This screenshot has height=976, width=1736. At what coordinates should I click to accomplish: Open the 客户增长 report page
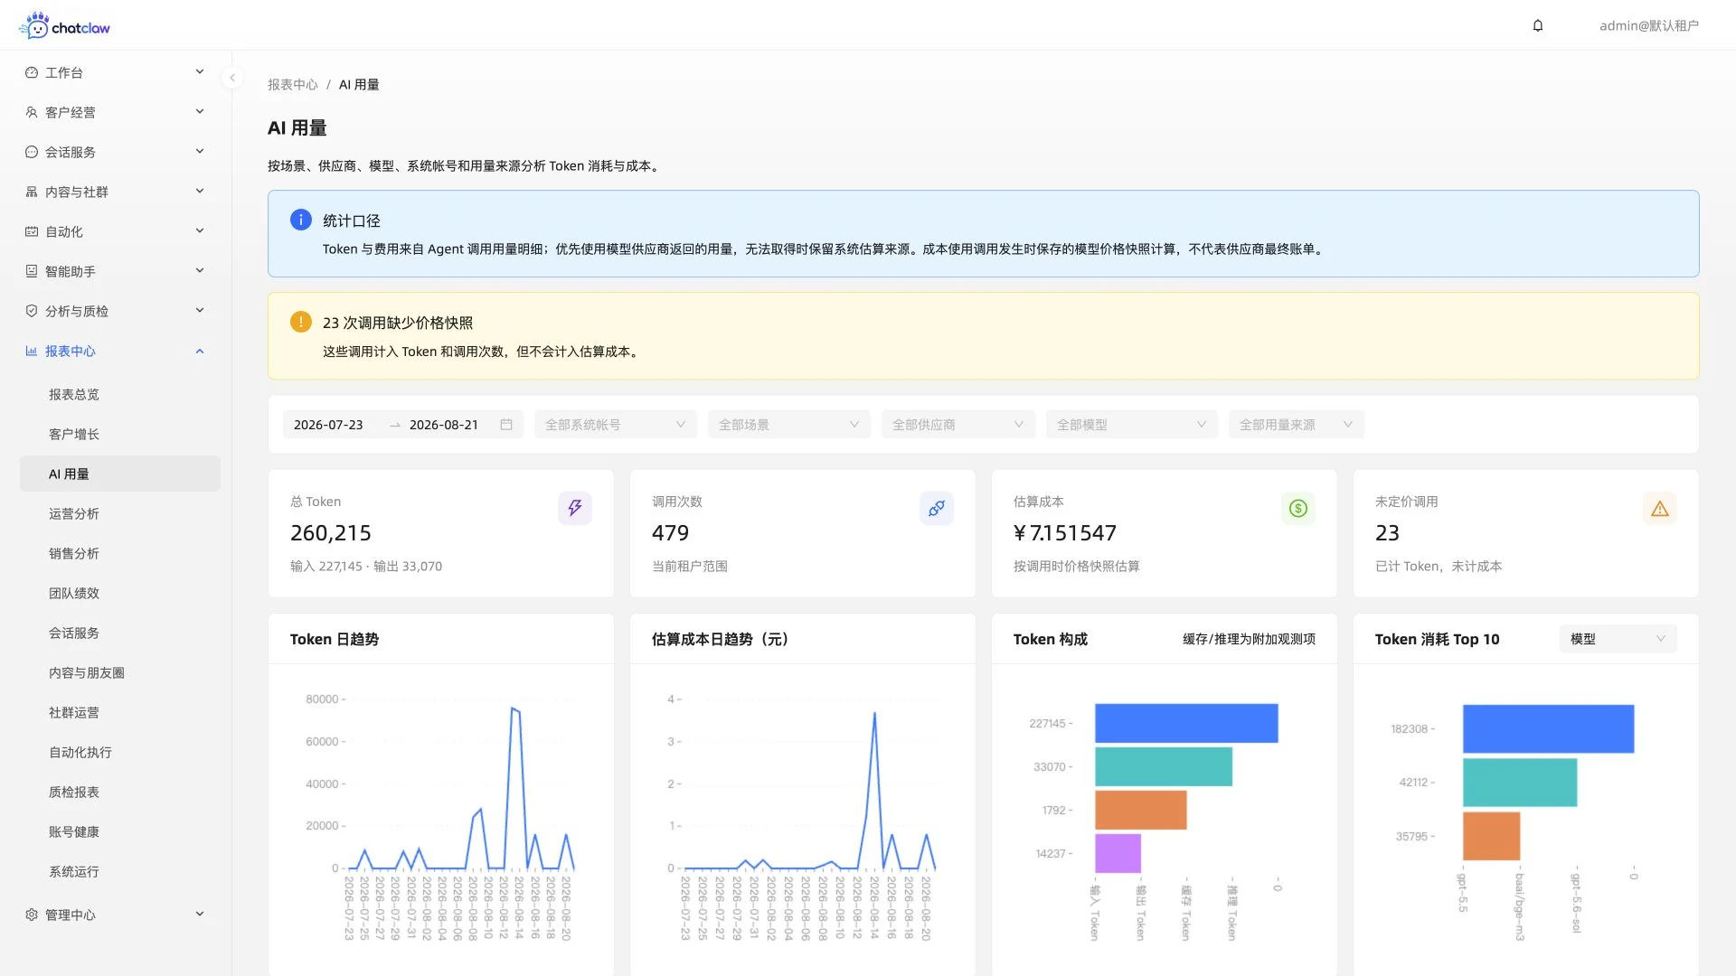pos(120,434)
